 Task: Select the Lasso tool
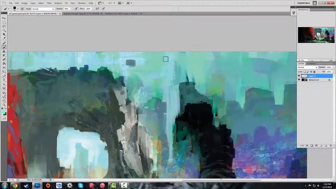click(x=4, y=27)
